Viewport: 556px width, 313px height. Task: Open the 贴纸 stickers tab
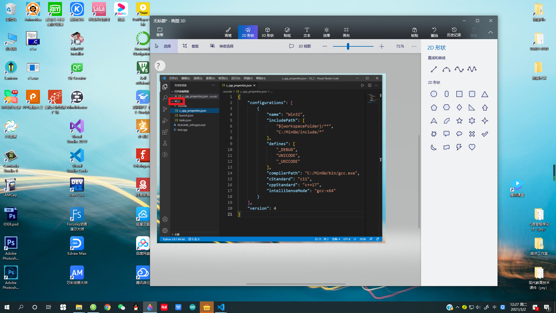coord(287,32)
